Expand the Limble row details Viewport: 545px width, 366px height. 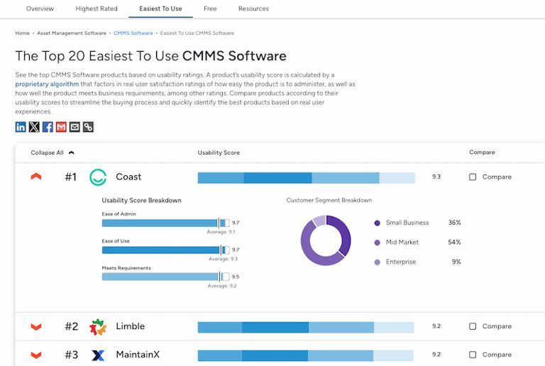point(36,327)
